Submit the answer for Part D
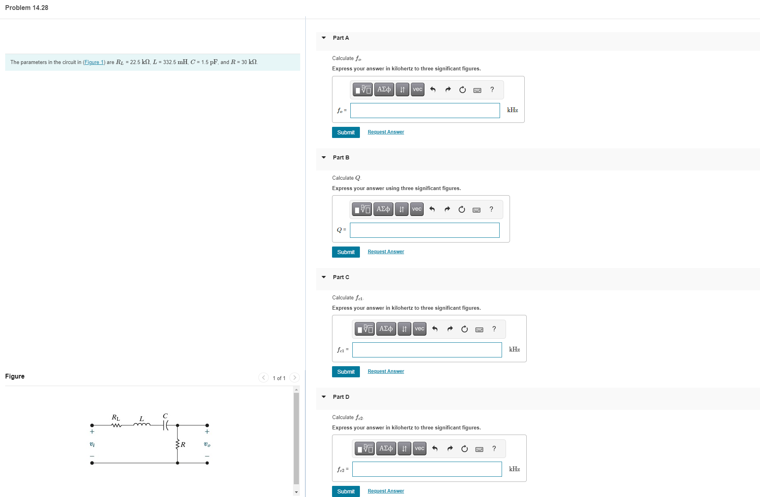The image size is (760, 497). 346,491
